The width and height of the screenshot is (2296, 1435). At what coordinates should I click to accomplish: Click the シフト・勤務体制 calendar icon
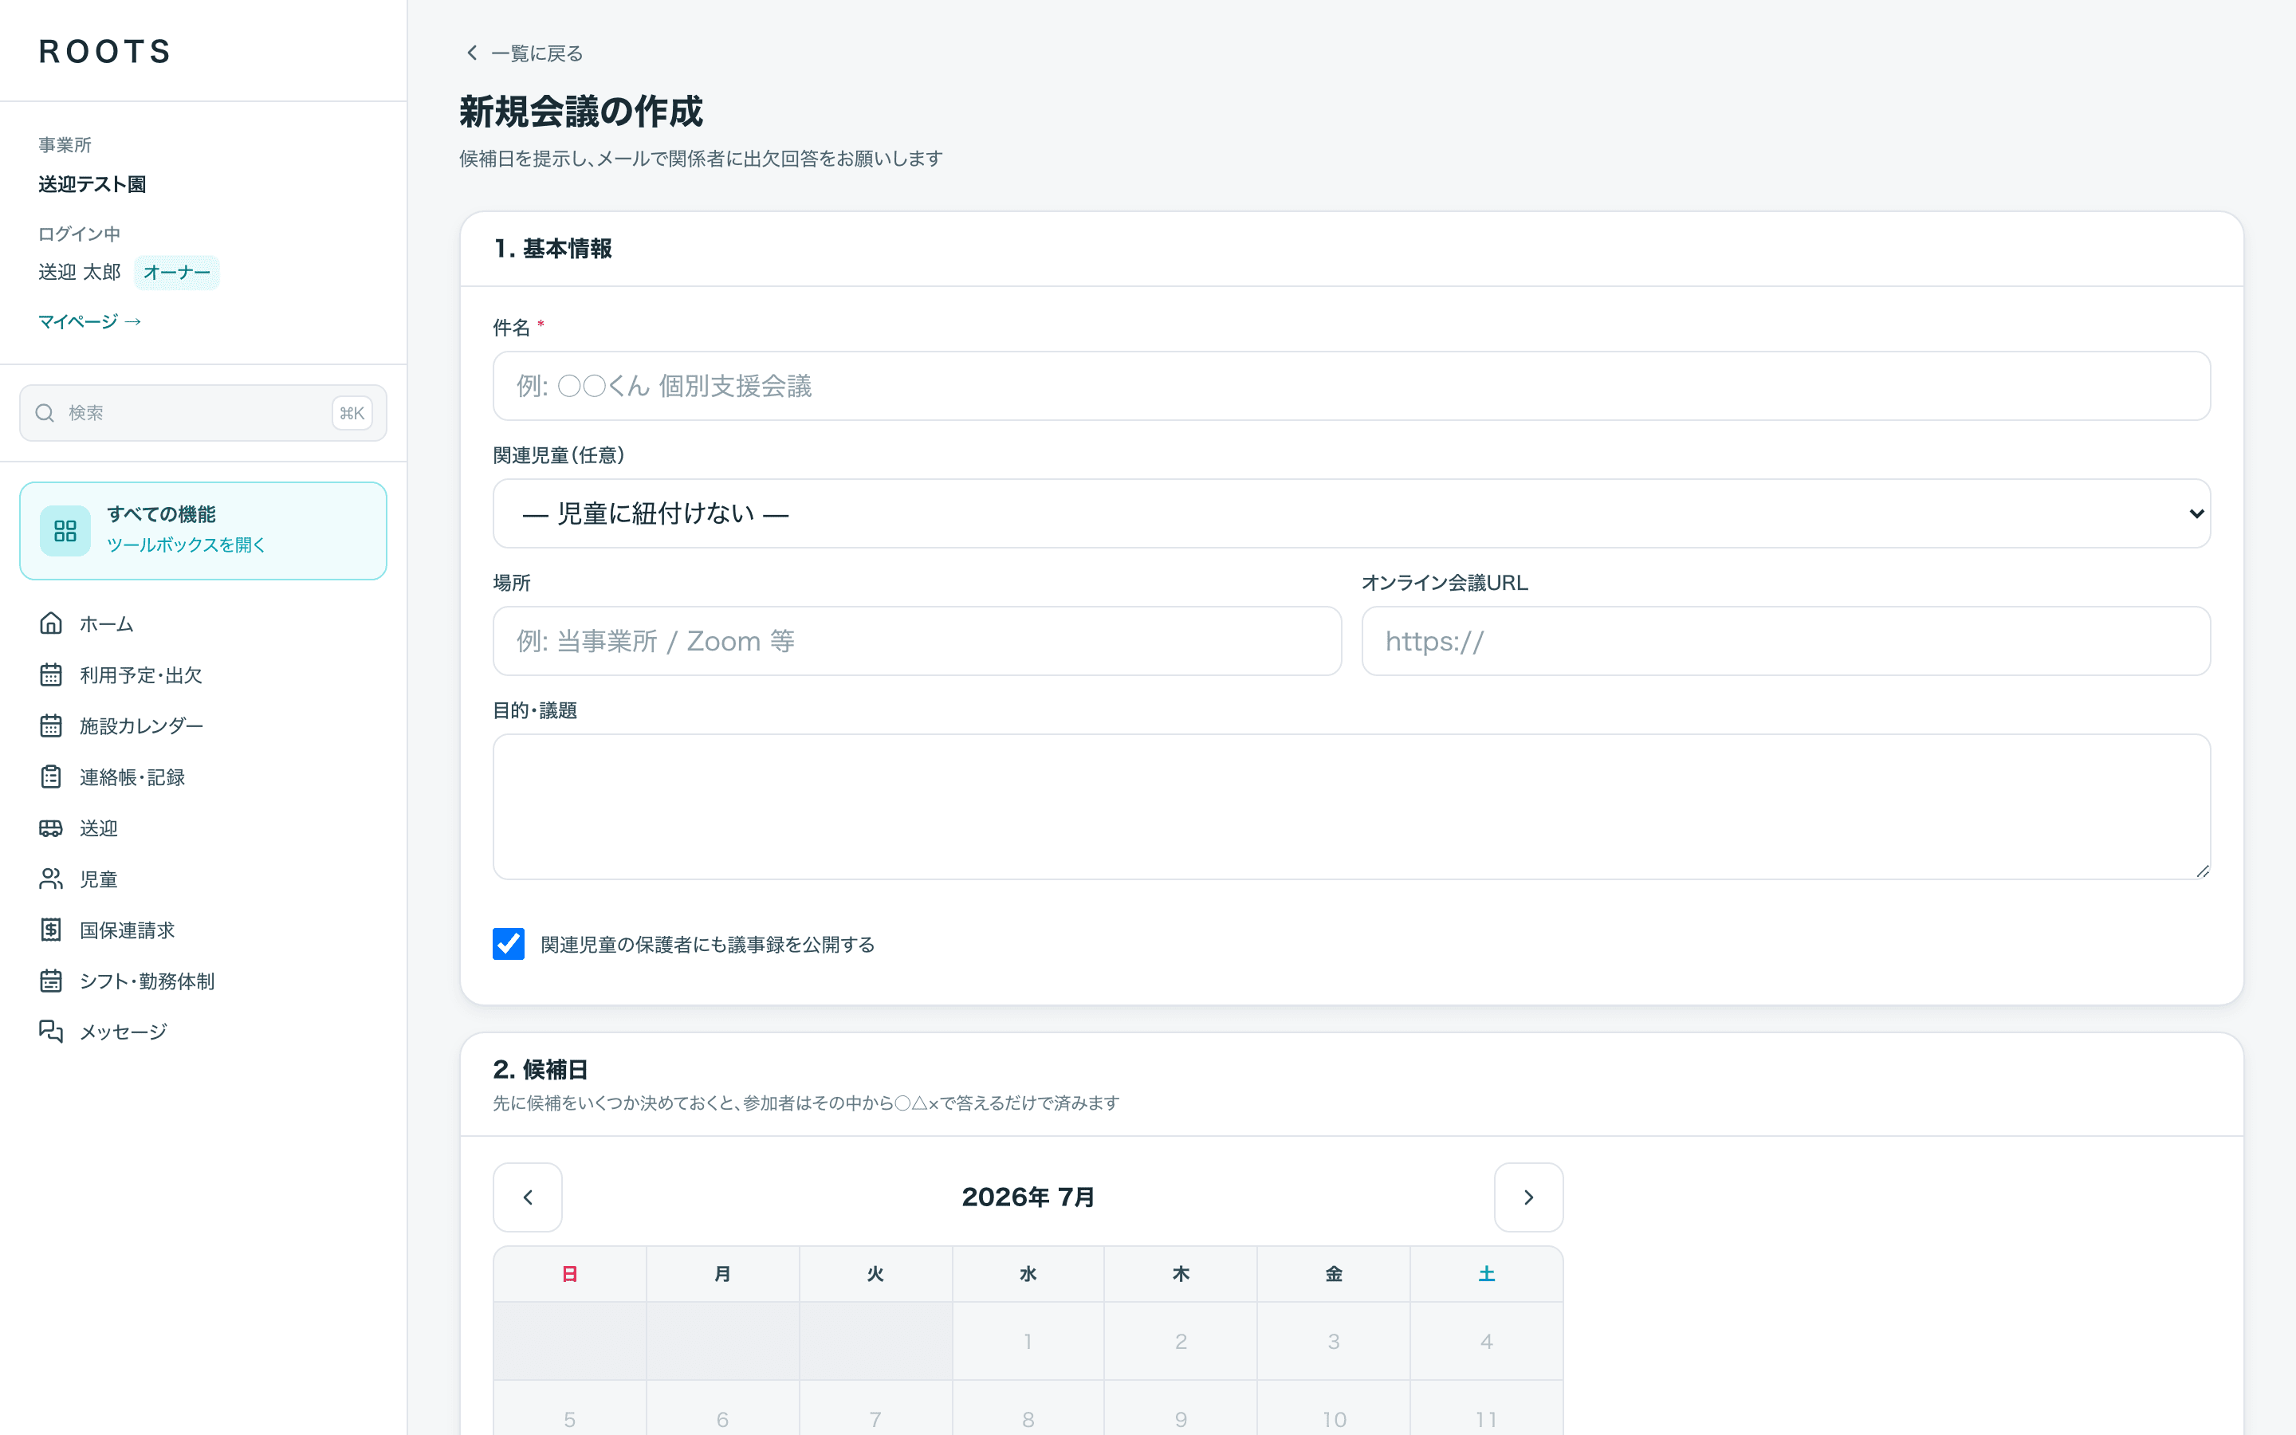click(51, 981)
